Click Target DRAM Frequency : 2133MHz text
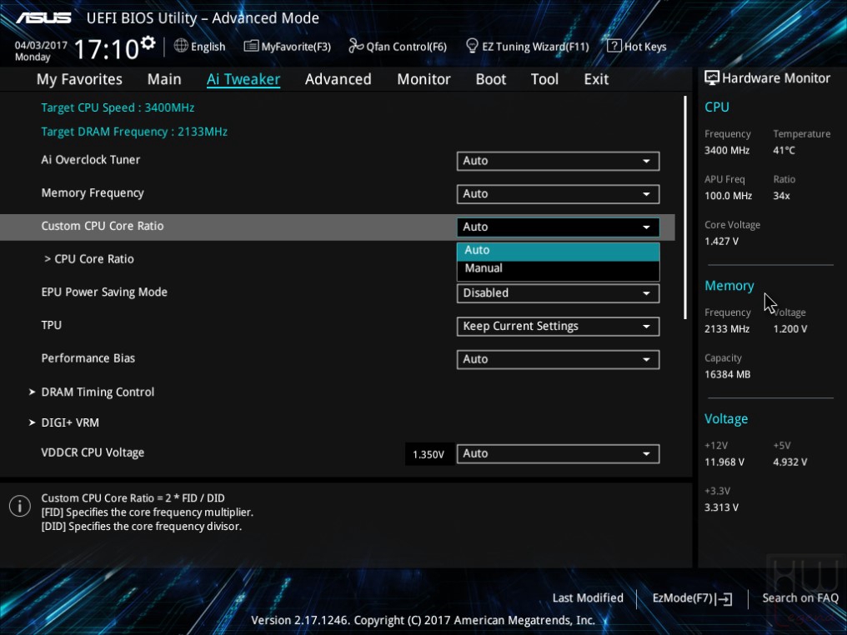This screenshot has height=635, width=847. click(x=134, y=132)
